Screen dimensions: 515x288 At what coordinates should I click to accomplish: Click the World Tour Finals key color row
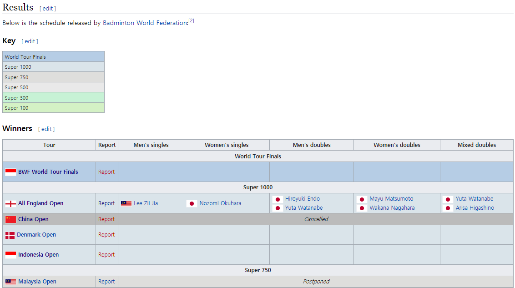[x=54, y=56]
